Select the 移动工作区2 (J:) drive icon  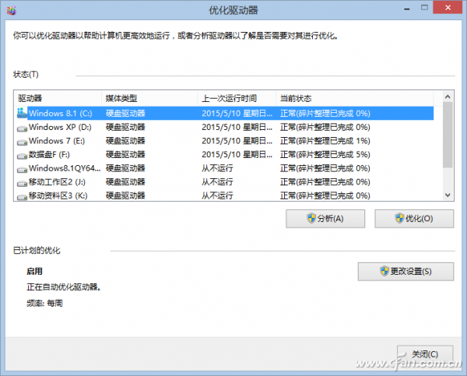click(x=22, y=183)
